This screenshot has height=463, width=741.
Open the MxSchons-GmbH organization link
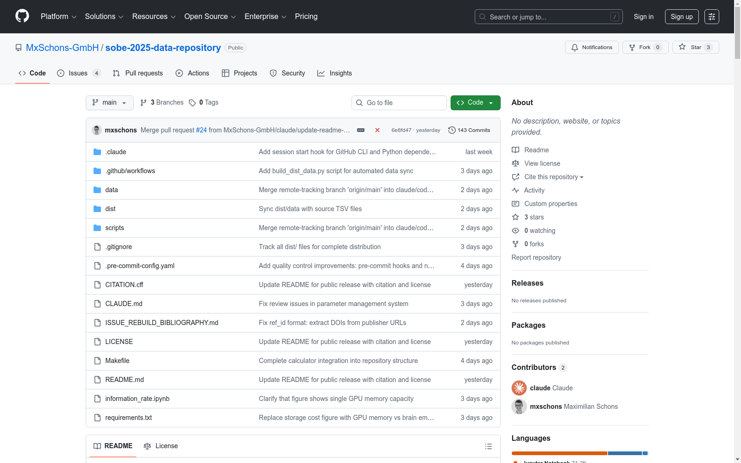coord(63,48)
